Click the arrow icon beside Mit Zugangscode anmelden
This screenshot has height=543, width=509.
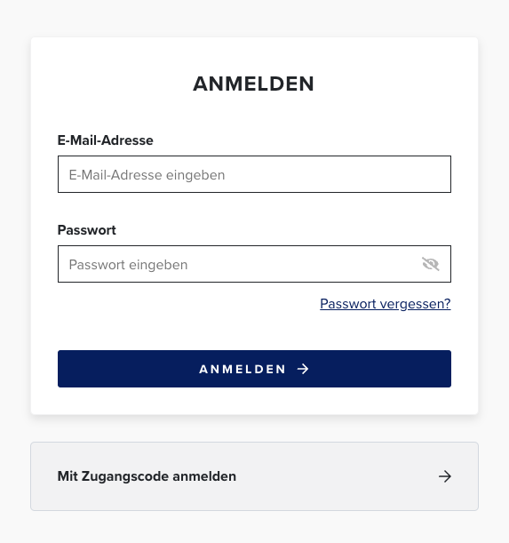point(444,476)
